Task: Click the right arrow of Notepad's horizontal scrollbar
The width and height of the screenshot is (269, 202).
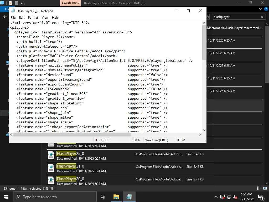Action: (200, 134)
